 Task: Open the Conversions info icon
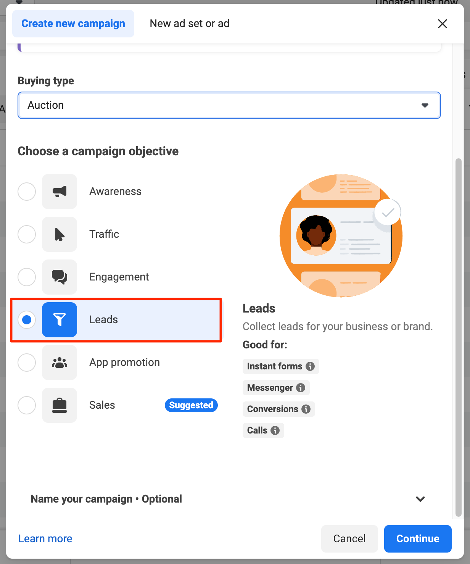point(306,409)
